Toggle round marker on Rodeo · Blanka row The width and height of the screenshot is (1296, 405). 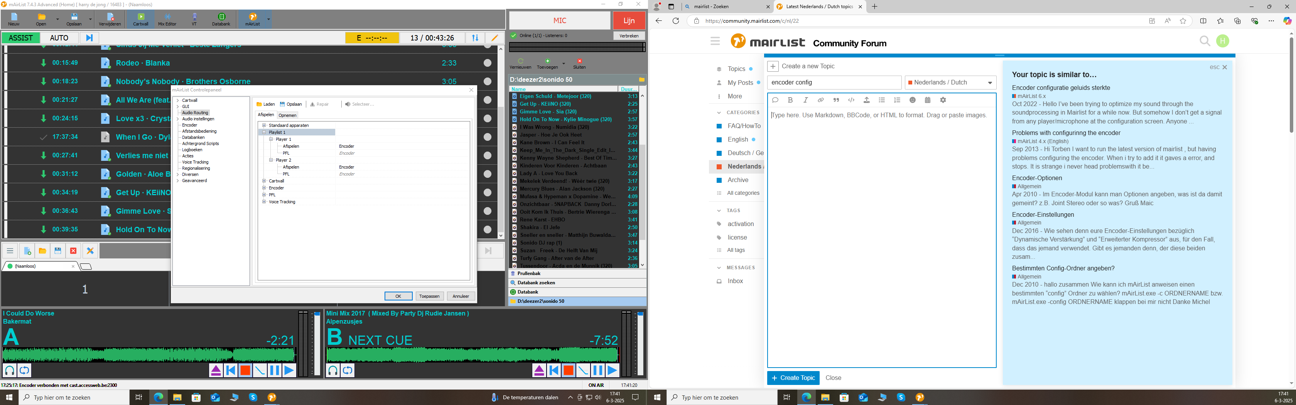tap(488, 63)
